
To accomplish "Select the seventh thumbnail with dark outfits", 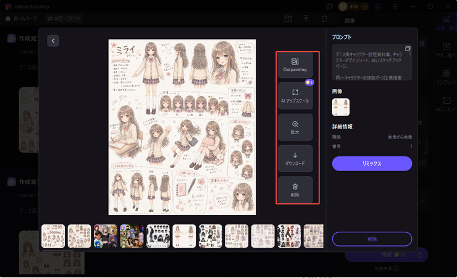I will (x=211, y=236).
